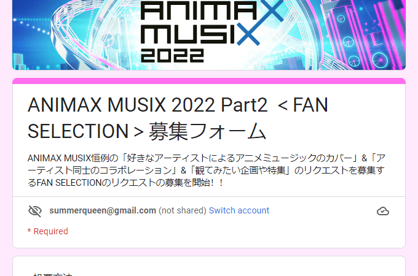Viewport: 418px width, 276px height.
Task: Click Switch account link
Action: click(x=239, y=210)
